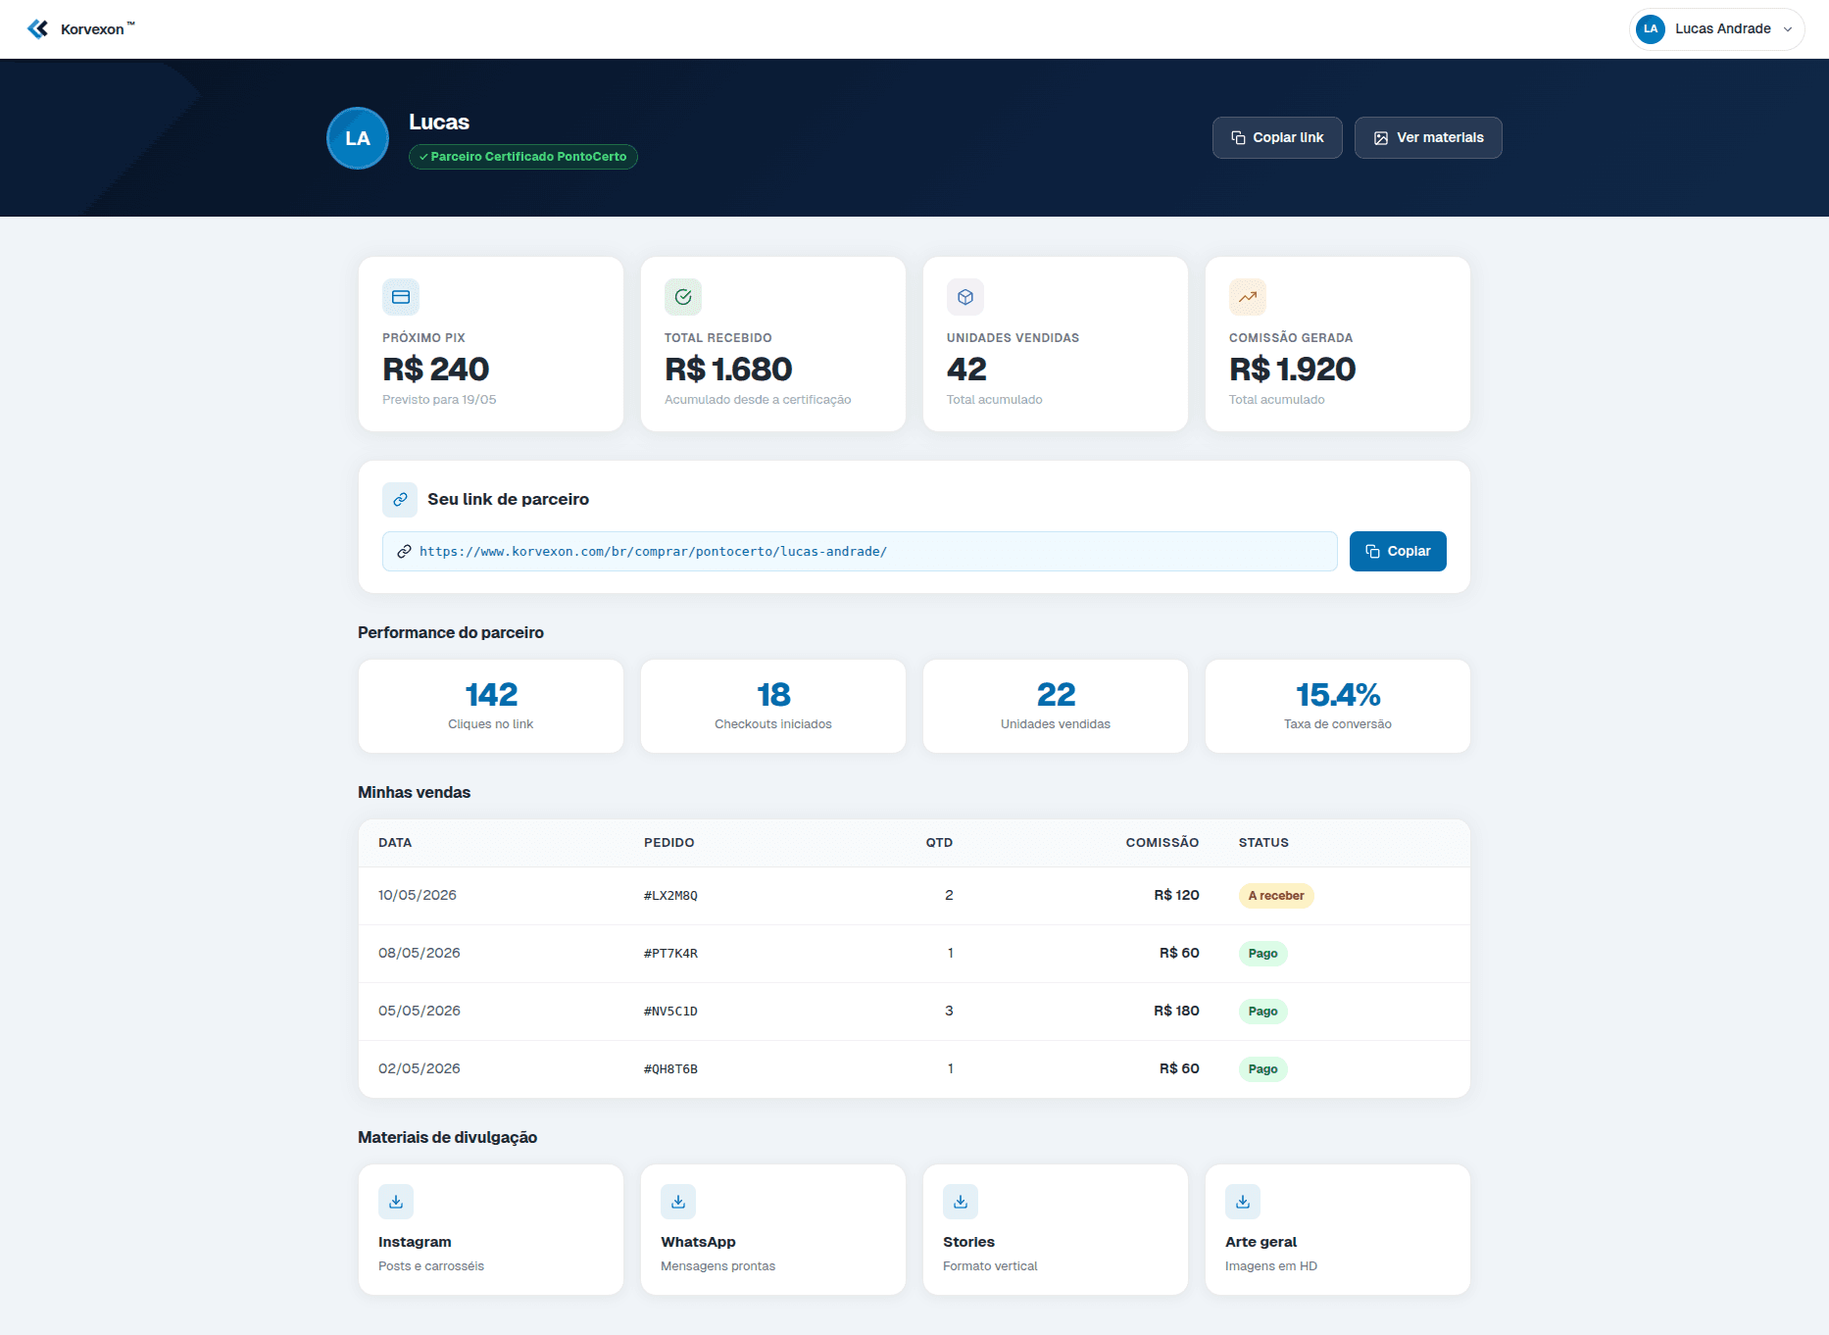Download Instagram materials icon
Screen dimensions: 1829x1335
(x=396, y=1202)
